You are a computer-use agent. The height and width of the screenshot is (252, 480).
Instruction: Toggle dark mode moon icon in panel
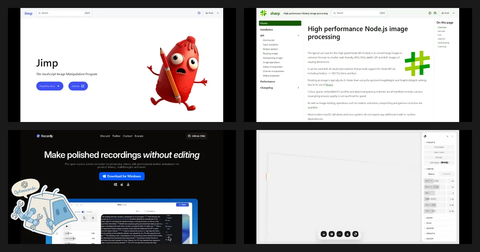coord(448,136)
